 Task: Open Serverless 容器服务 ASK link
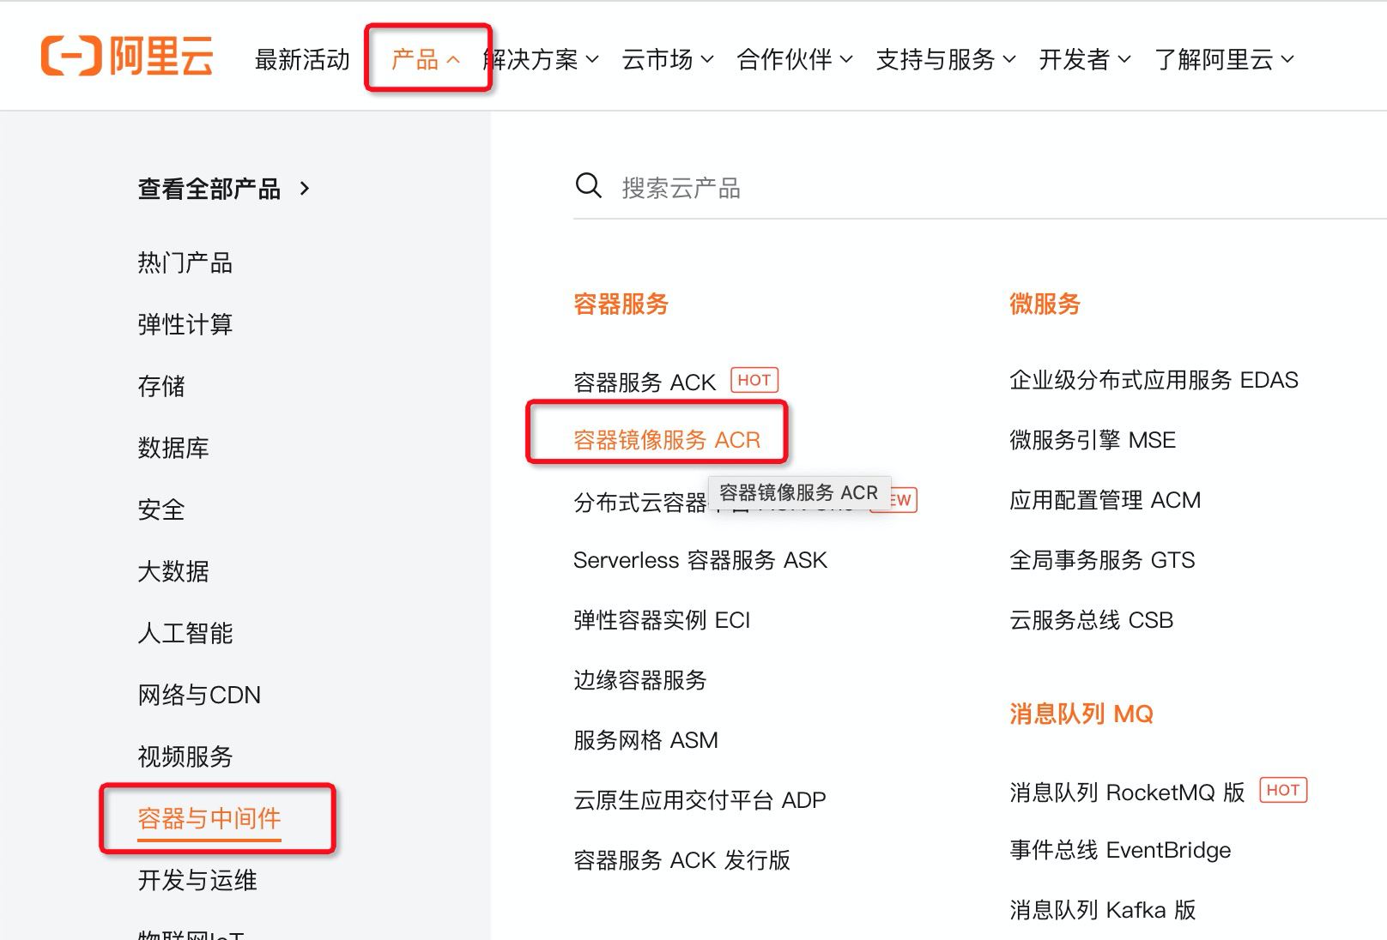(700, 560)
